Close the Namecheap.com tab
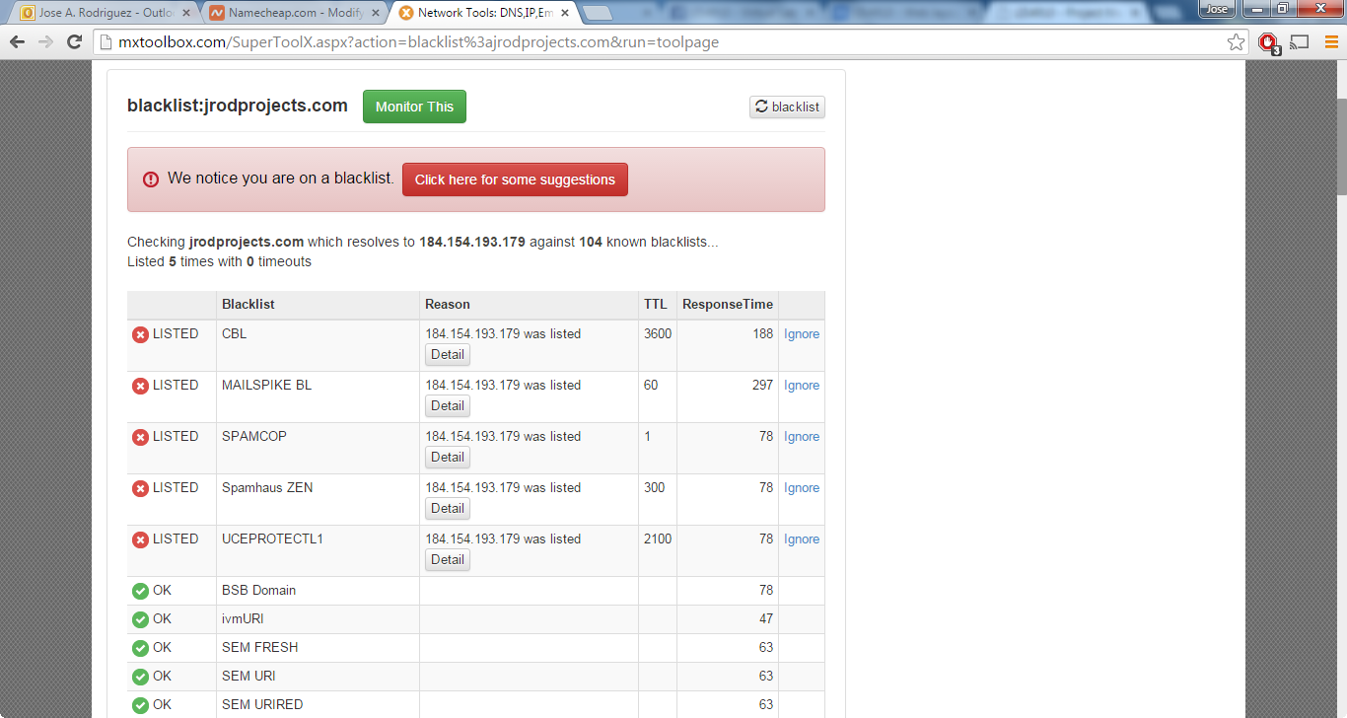The width and height of the screenshot is (1347, 718). [x=375, y=14]
